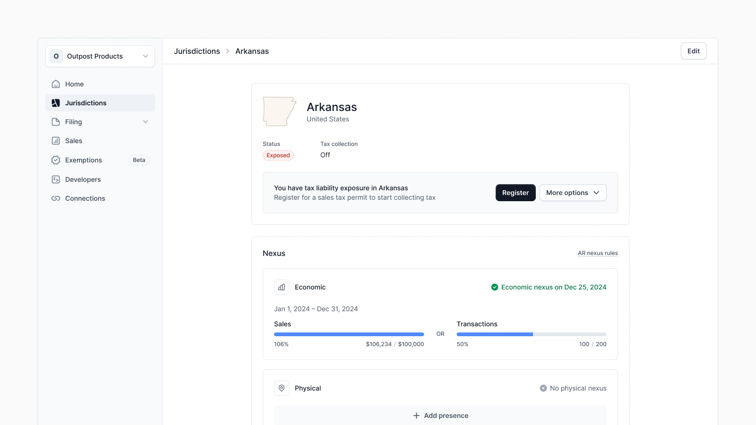This screenshot has height=425, width=756.
Task: Click the breadcrumb chevron separator icon
Action: click(228, 51)
